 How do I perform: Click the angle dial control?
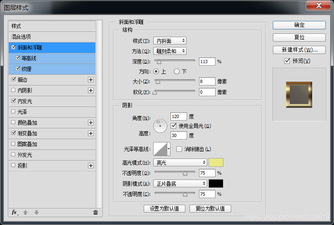click(160, 126)
